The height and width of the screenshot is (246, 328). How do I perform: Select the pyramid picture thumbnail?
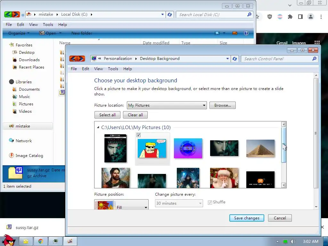click(x=260, y=148)
